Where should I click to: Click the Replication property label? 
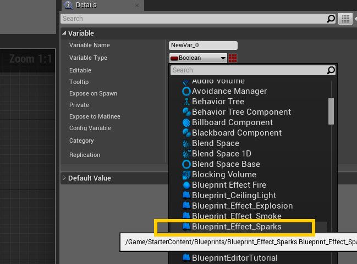85,155
